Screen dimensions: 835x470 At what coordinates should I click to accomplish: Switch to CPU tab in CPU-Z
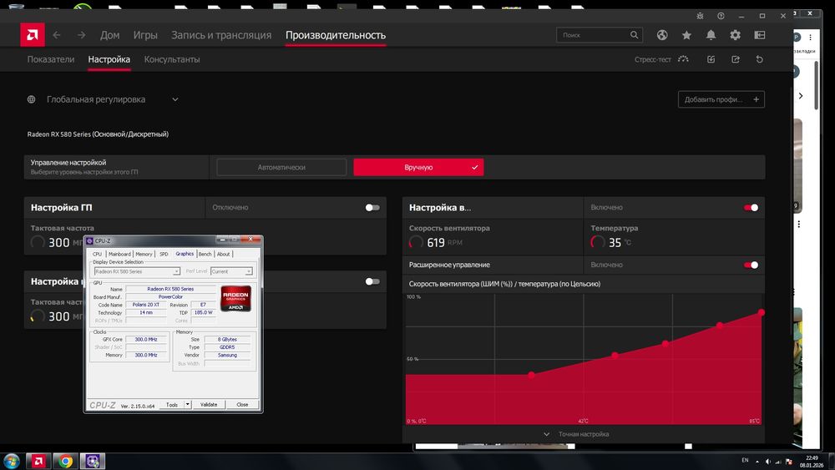point(97,254)
